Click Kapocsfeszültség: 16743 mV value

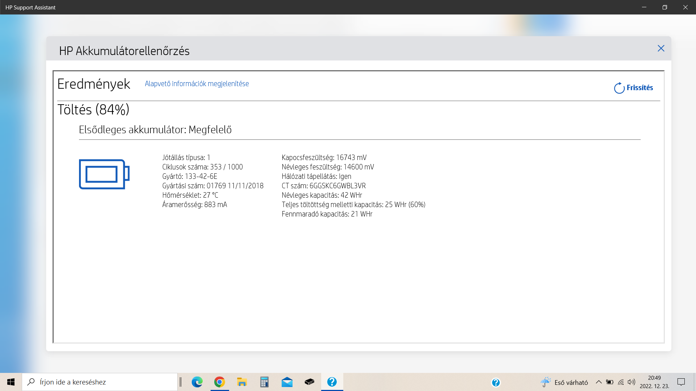(x=324, y=157)
